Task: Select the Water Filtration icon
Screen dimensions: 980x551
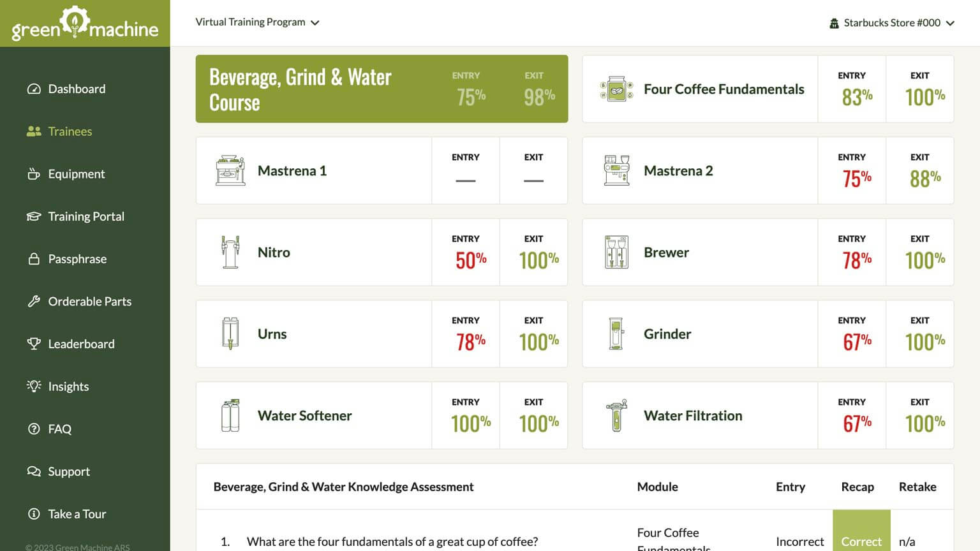Action: (x=616, y=415)
